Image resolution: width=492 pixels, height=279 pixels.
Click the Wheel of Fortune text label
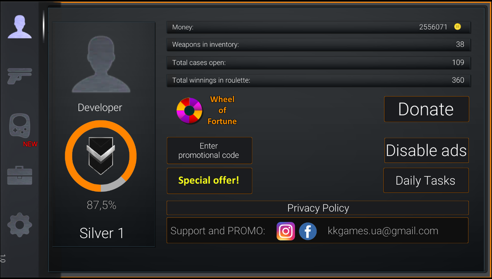[222, 110]
